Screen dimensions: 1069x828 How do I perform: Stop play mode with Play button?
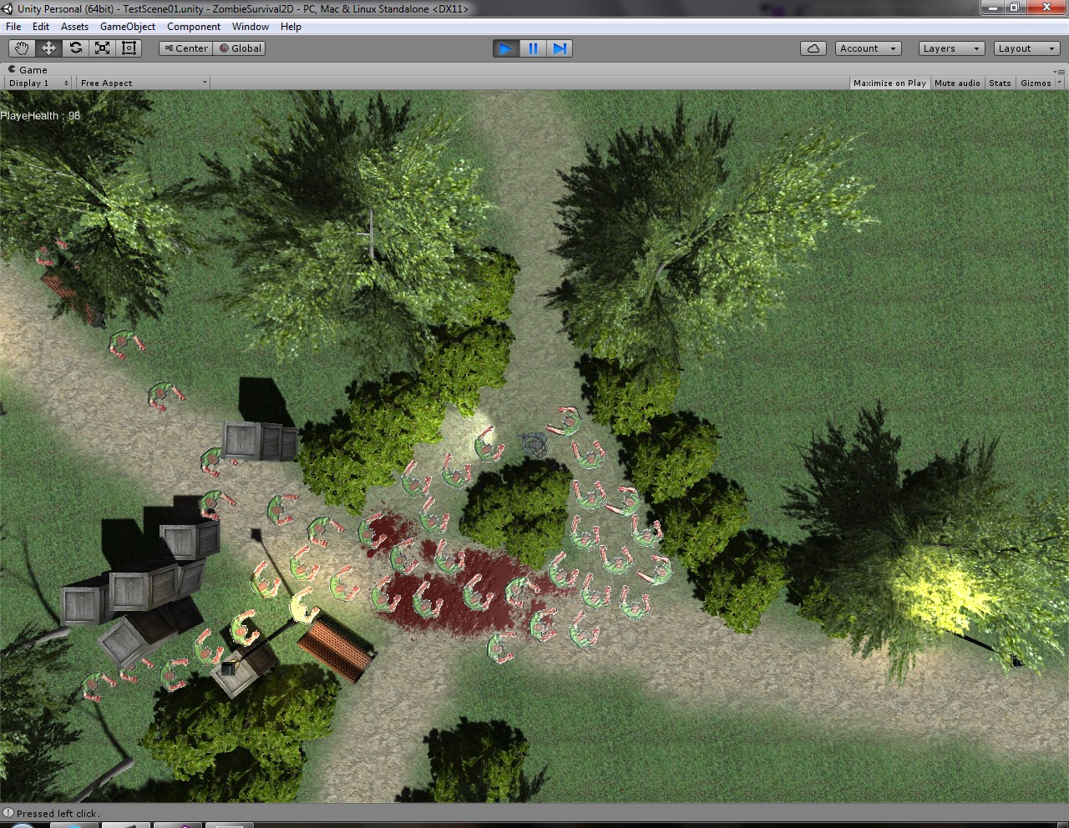(505, 48)
